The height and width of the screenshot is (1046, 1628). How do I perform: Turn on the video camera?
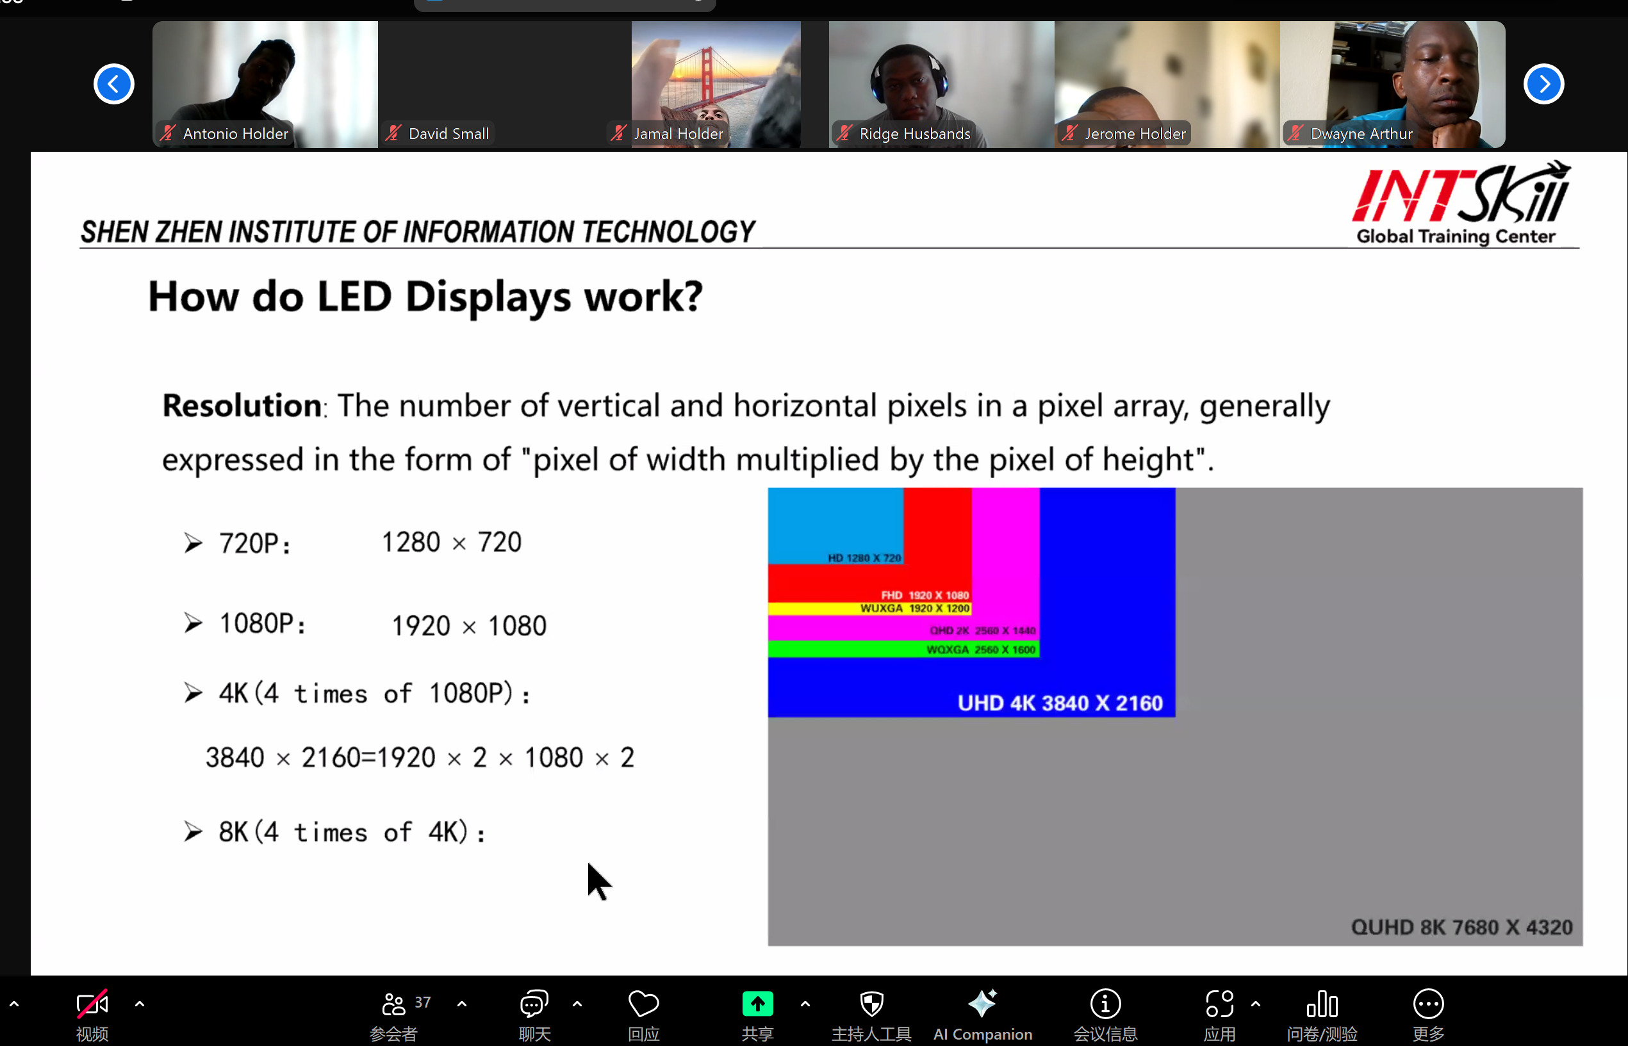[92, 1004]
